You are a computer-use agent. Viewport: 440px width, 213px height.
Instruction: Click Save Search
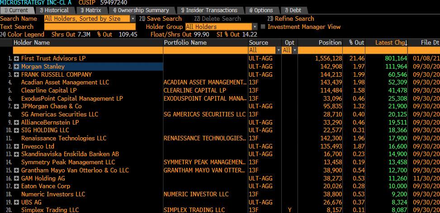(161, 19)
